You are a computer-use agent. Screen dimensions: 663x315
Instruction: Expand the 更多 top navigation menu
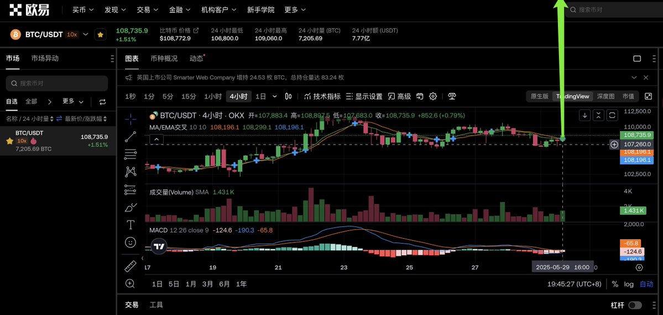[295, 10]
